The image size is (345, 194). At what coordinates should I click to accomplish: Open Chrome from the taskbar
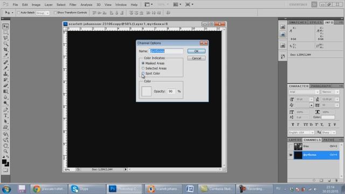(x=49, y=189)
